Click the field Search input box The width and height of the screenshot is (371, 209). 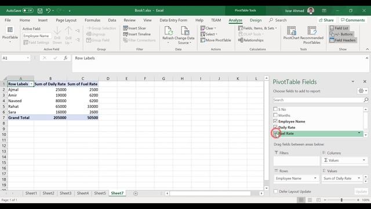[x=318, y=100]
